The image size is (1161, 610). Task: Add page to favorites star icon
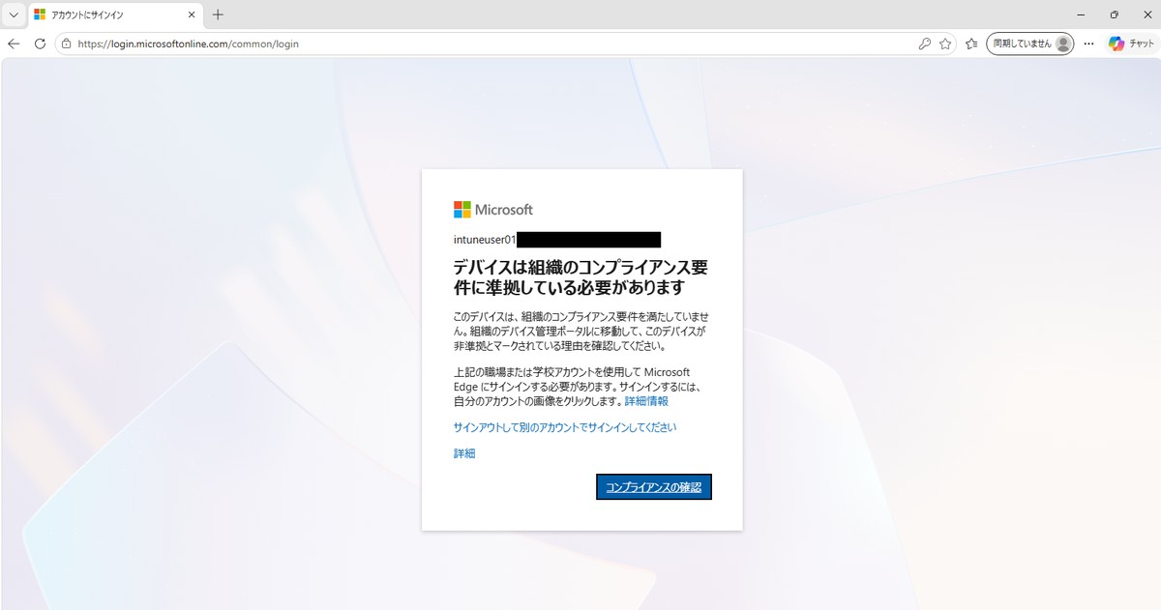pos(945,44)
